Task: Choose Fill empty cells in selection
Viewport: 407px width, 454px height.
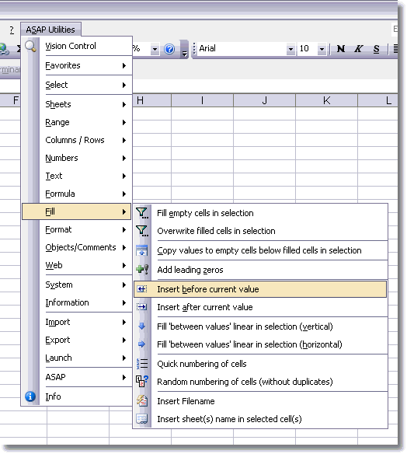Action: click(x=260, y=213)
